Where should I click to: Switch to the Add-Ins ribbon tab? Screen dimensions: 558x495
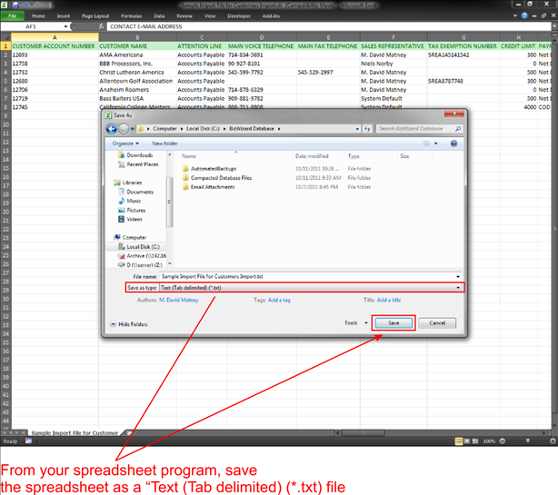(271, 16)
